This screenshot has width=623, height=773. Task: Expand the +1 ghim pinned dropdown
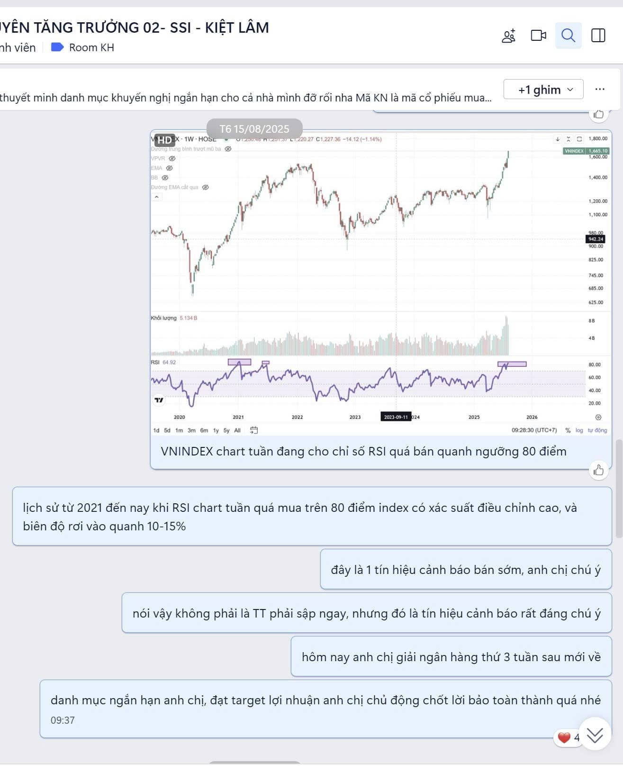coord(543,90)
